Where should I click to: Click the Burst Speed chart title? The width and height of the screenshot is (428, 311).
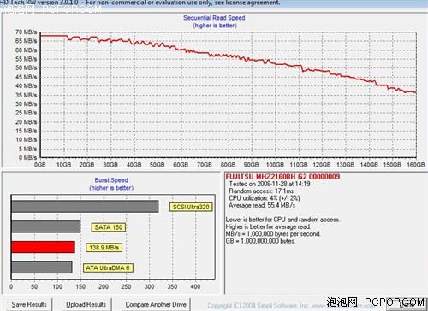pyautogui.click(x=111, y=180)
